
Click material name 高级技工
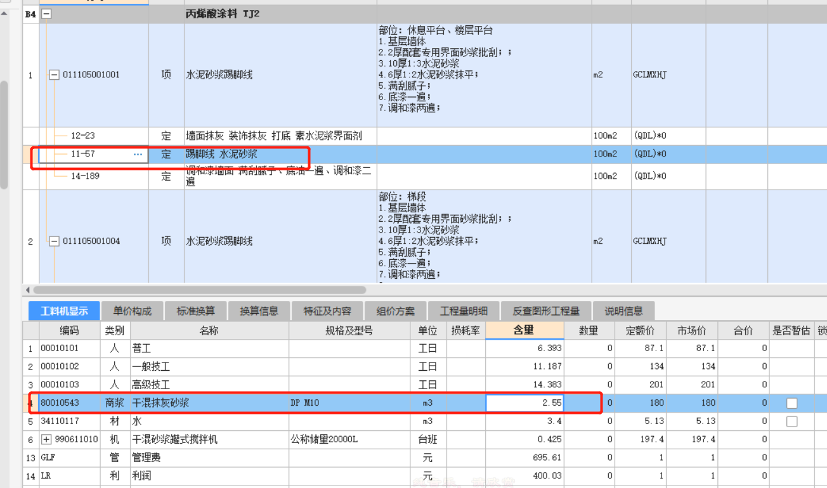click(151, 385)
